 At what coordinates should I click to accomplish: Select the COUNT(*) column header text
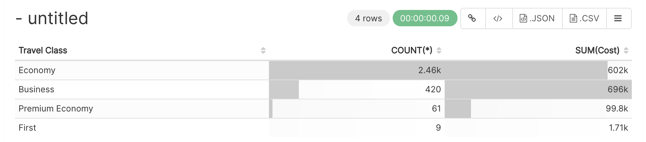(412, 50)
